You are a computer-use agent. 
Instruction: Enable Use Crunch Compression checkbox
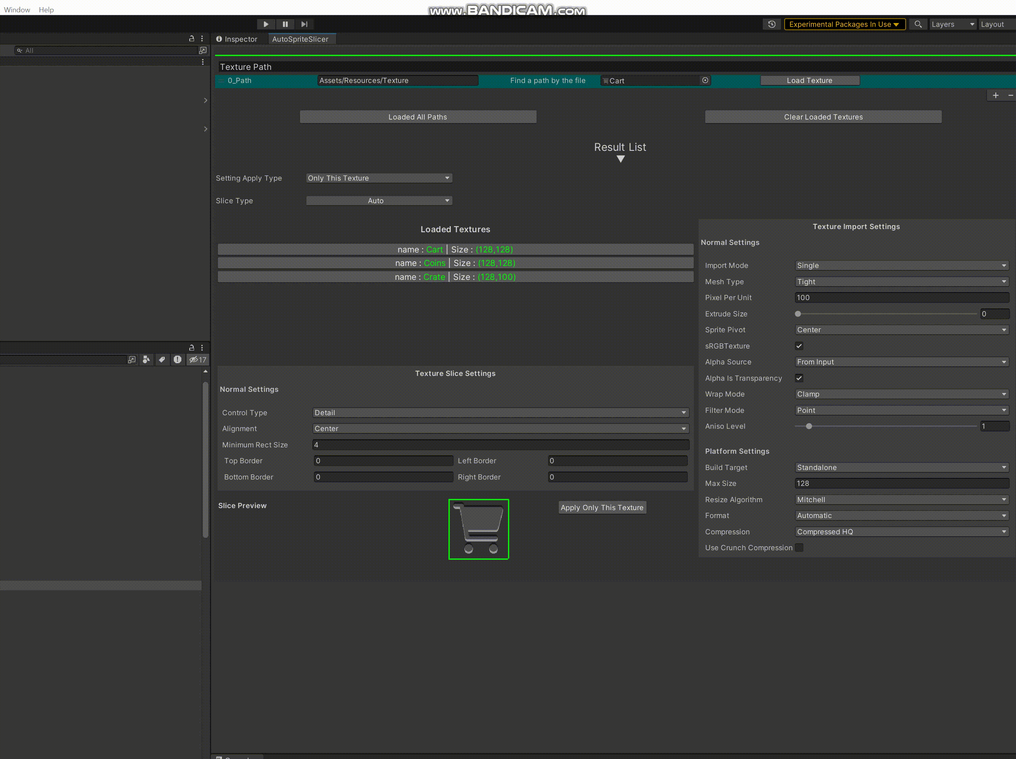pyautogui.click(x=799, y=548)
